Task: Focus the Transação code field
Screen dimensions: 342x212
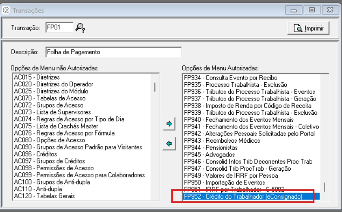Action: pos(60,28)
